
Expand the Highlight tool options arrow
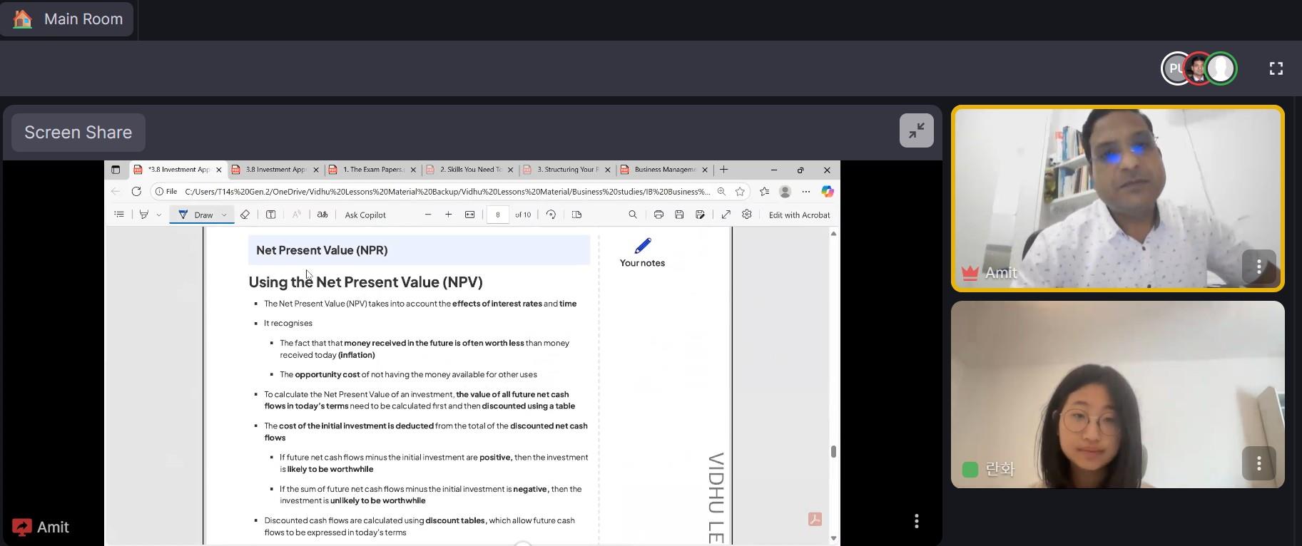tap(158, 215)
